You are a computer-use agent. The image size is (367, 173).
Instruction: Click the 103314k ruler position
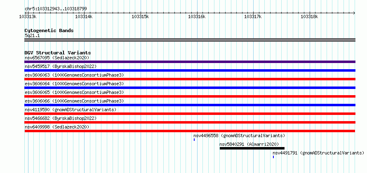(x=84, y=16)
